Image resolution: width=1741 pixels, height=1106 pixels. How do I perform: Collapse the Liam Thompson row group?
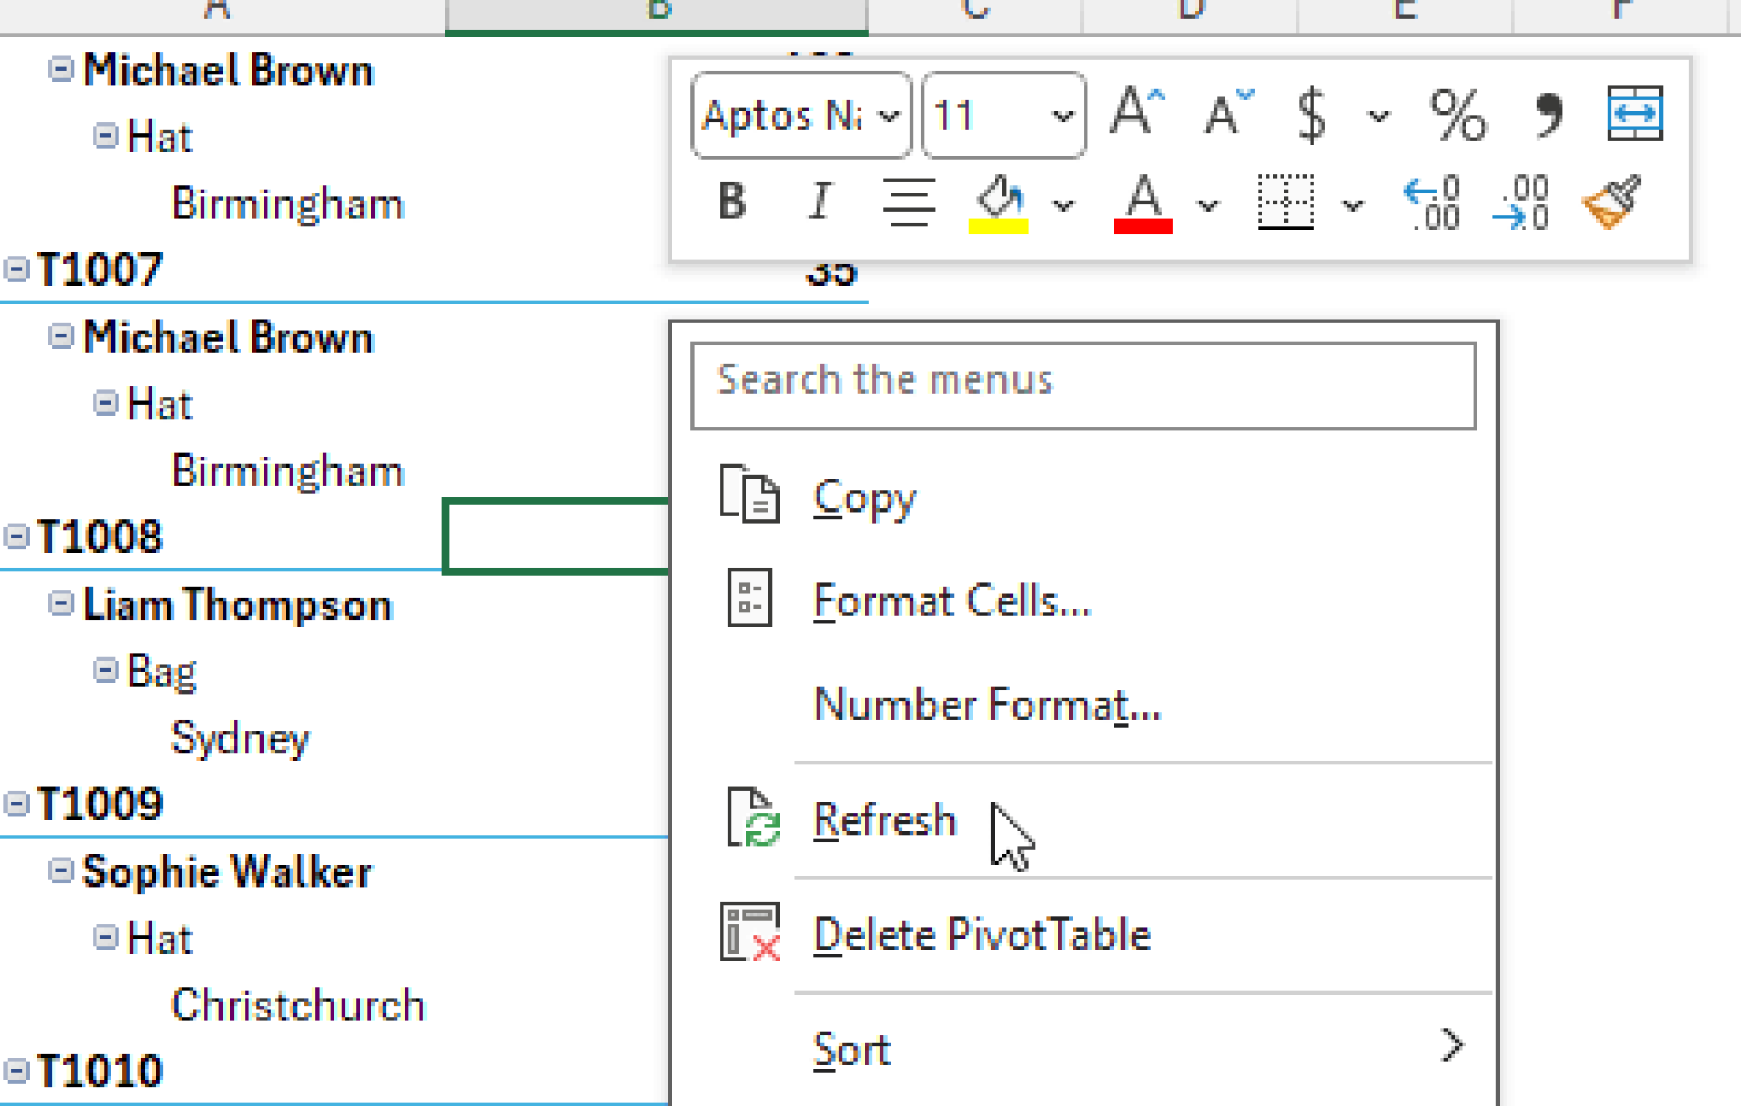(60, 604)
